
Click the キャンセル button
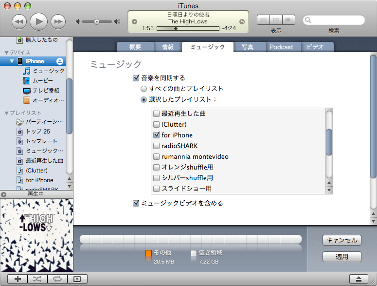pos(342,240)
